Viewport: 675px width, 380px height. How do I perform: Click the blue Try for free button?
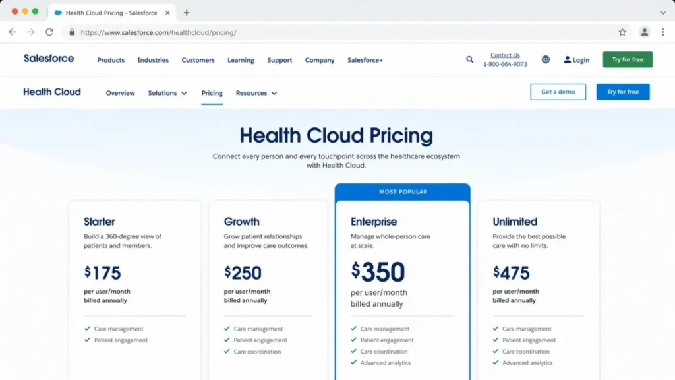click(622, 92)
